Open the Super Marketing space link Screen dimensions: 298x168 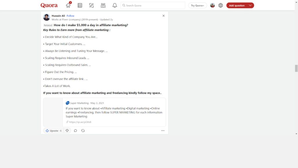(x=79, y=103)
